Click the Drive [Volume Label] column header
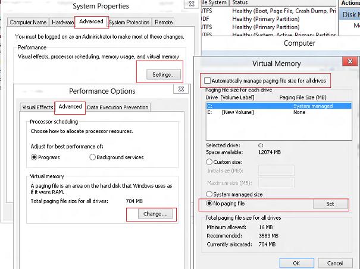360x269 pixels. tap(230, 97)
